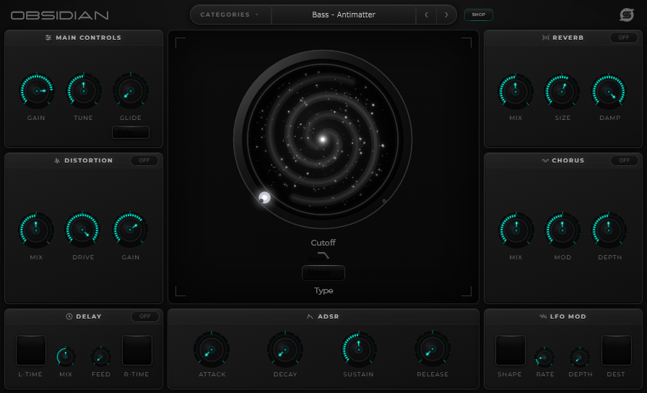This screenshot has width=647, height=393.
Task: Click the Main Controls sliders icon
Action: (48, 38)
